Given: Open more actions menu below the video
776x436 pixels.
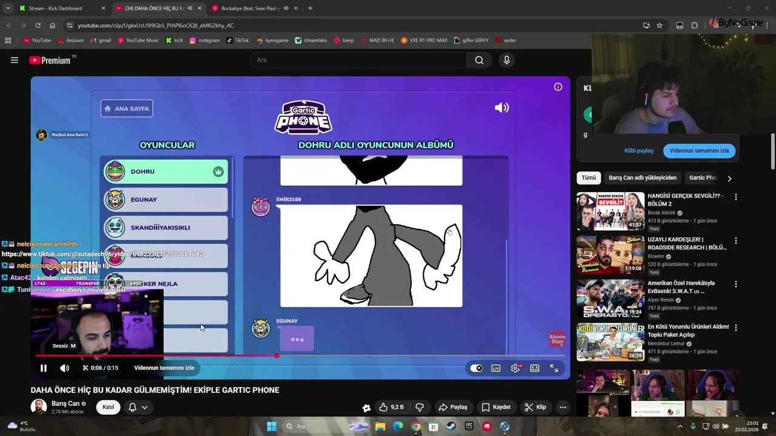Looking at the screenshot, I should tap(563, 407).
